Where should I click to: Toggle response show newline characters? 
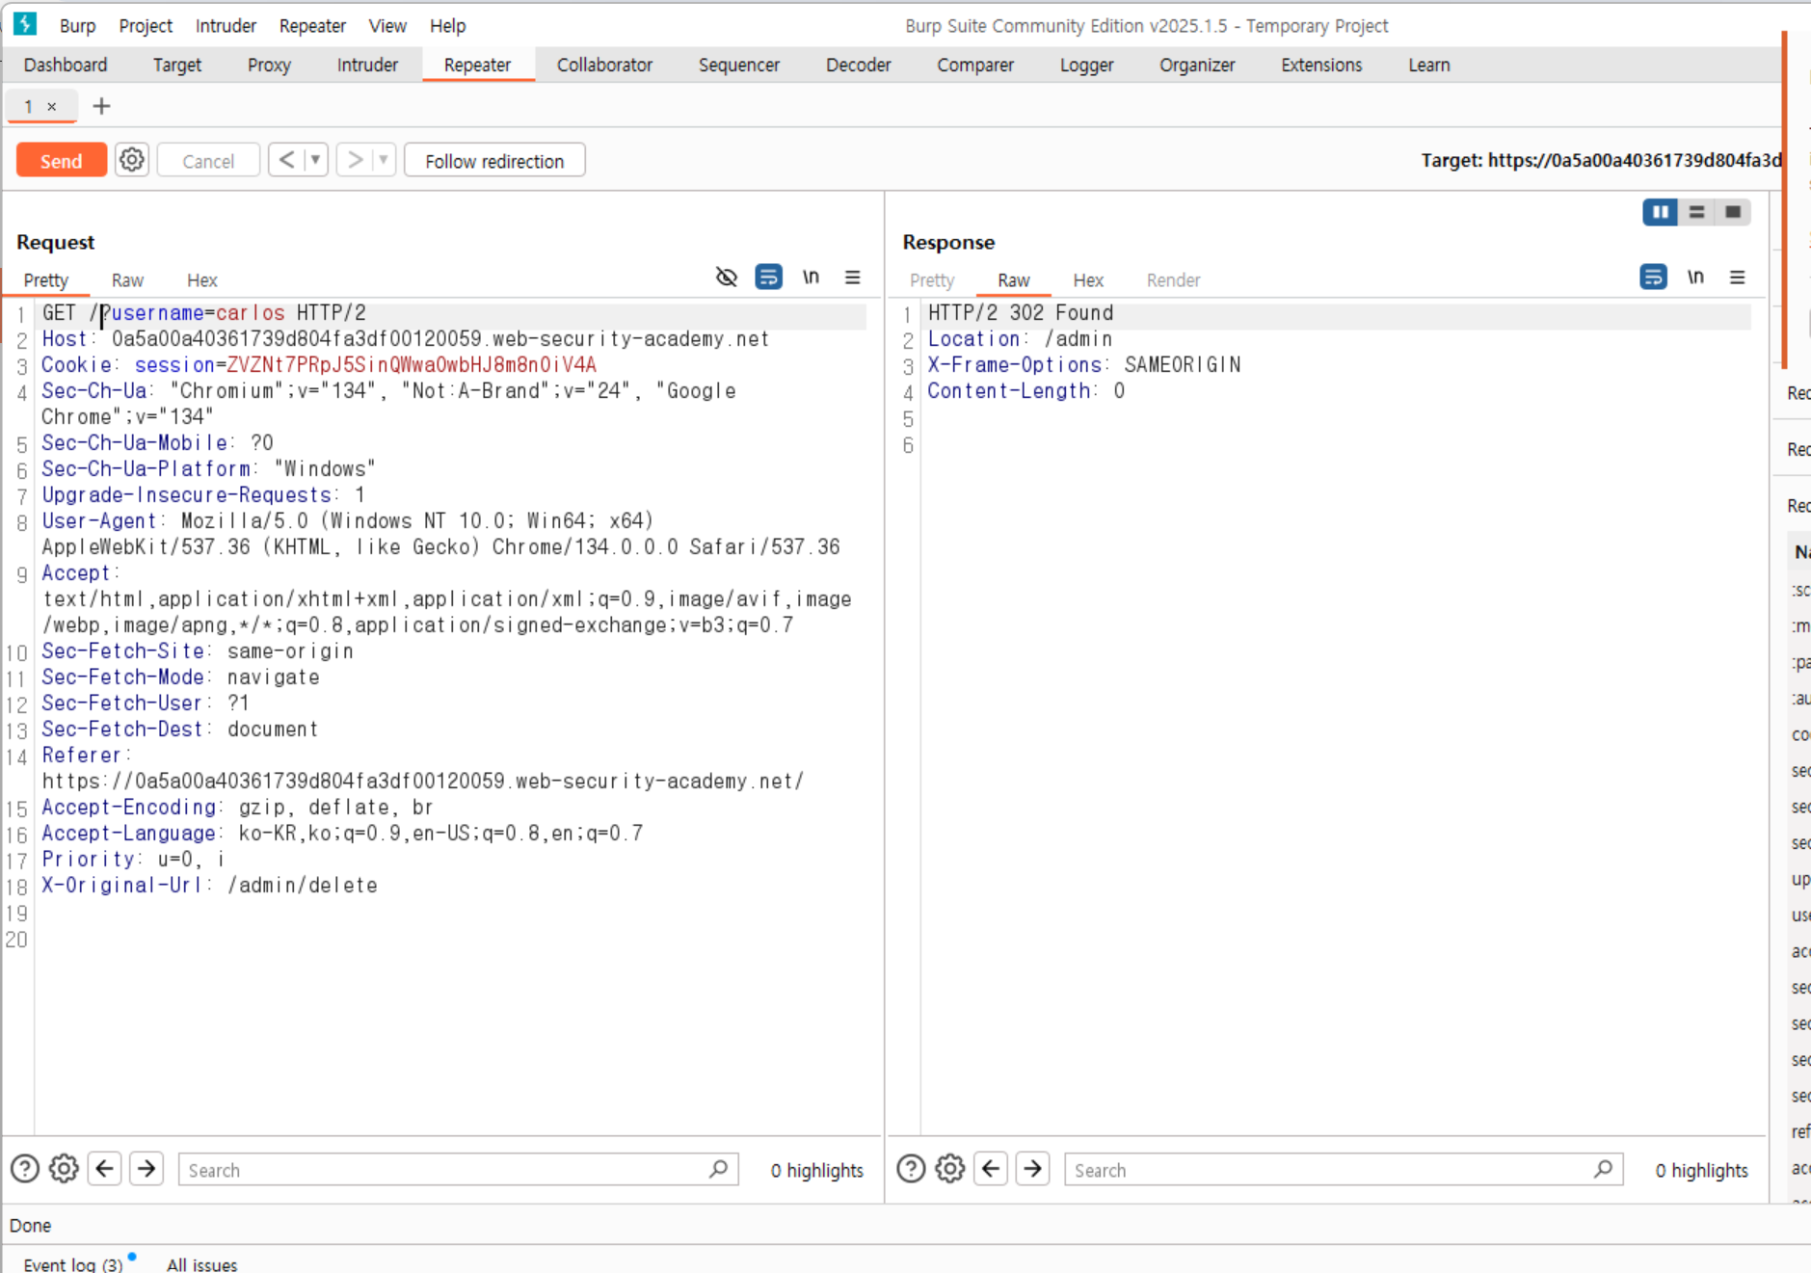(1695, 278)
